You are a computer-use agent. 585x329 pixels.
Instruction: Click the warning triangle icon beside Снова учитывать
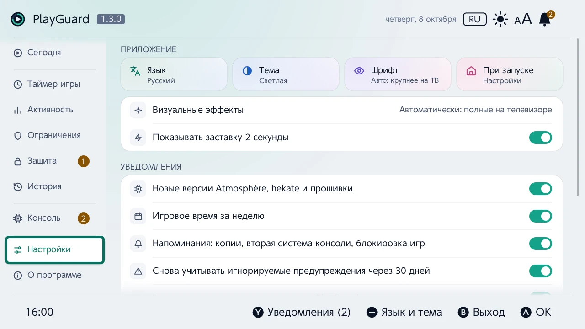(138, 271)
